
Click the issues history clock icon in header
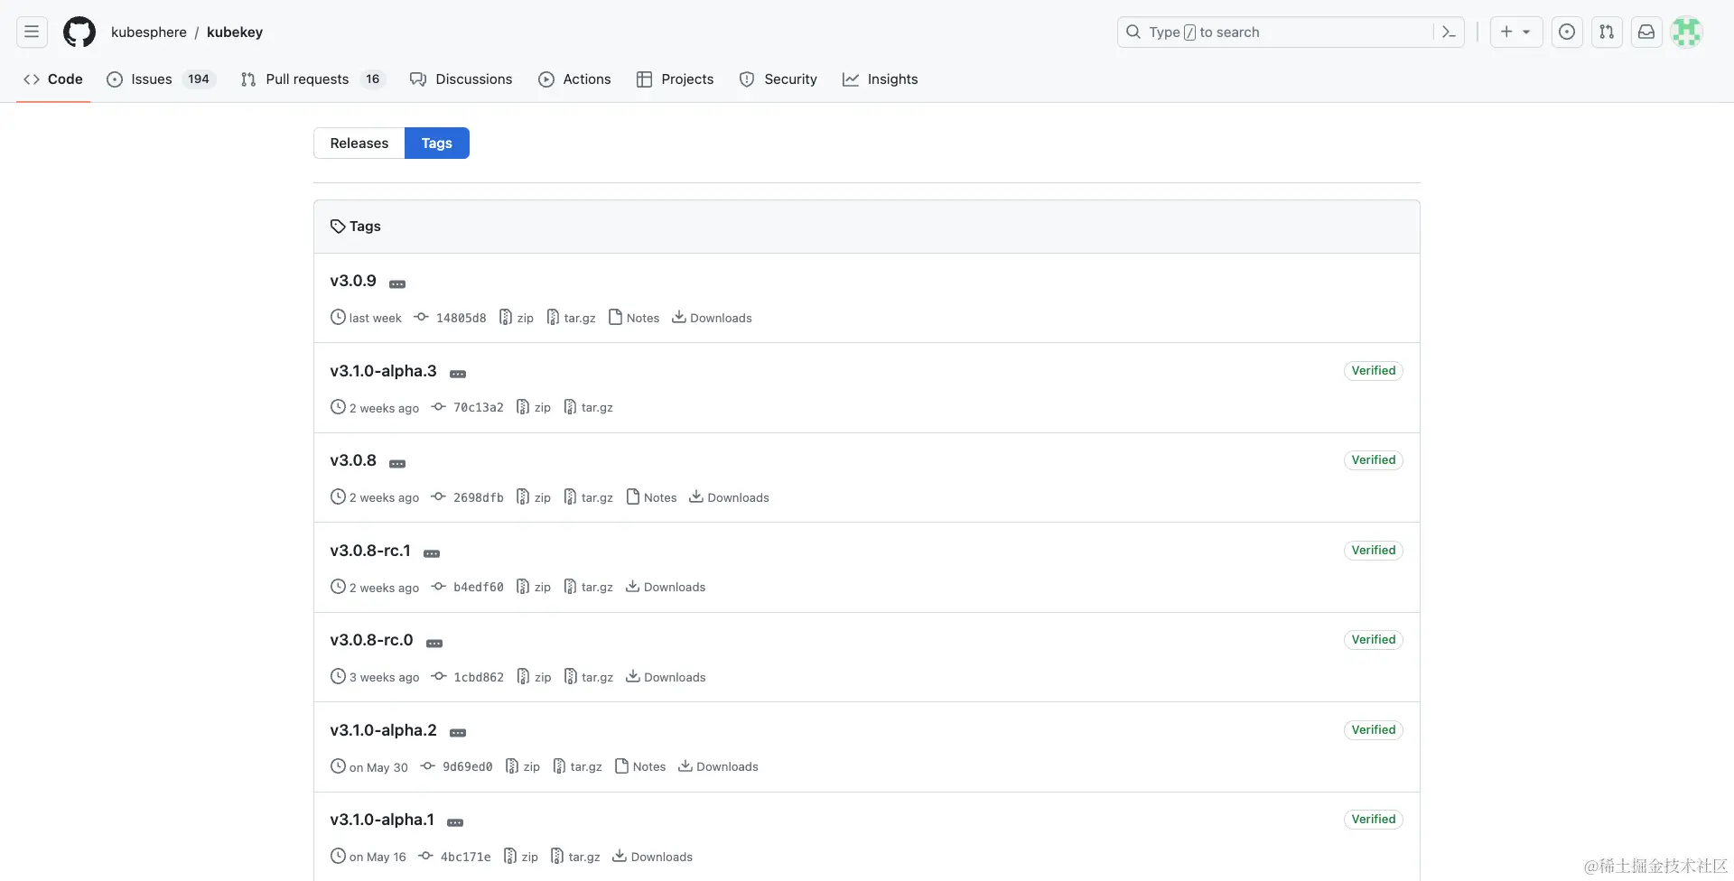pos(1566,32)
